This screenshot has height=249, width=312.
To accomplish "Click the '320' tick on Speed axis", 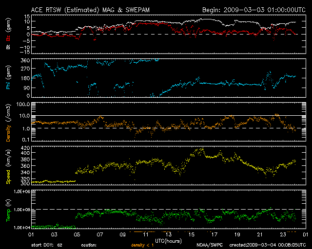I will pyautogui.click(x=25, y=179).
